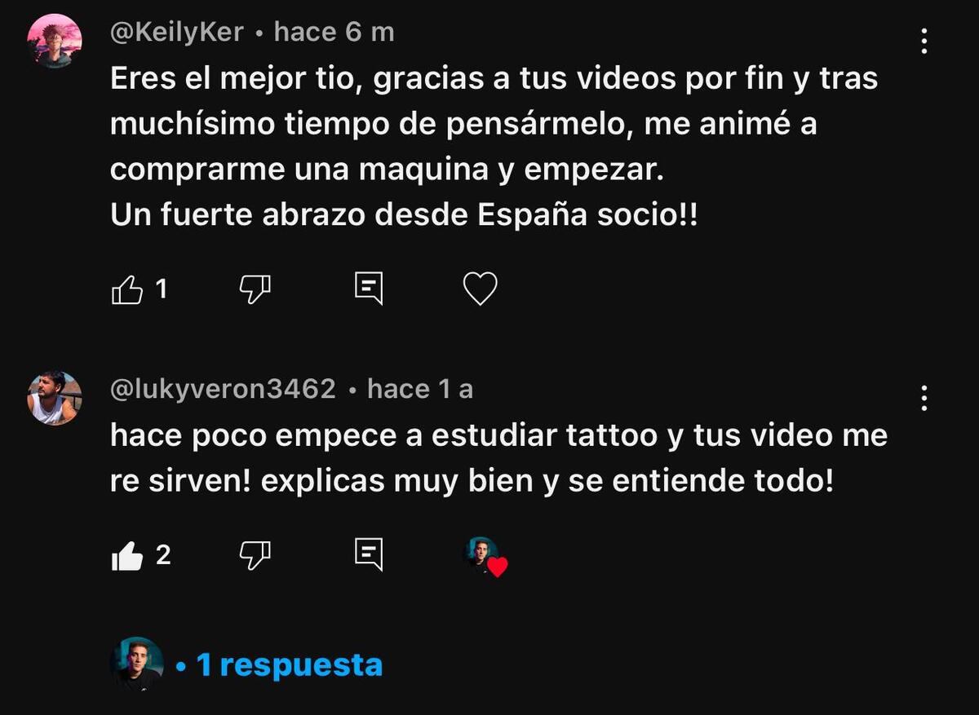Click the @lukyveron3462 username link
Screen dimensions: 979x715
pos(223,389)
